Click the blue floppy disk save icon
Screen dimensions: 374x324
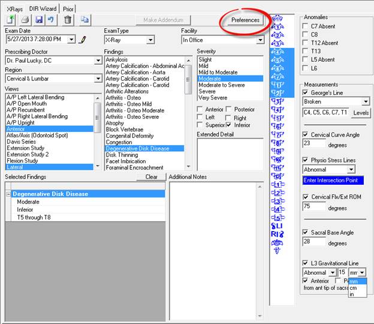point(40,20)
